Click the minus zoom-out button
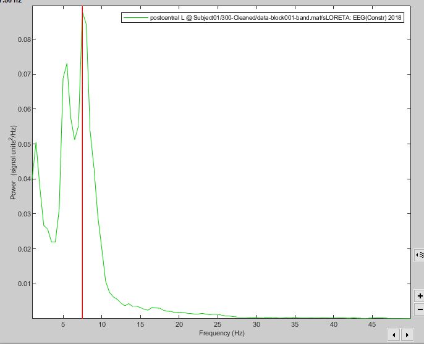The width and height of the screenshot is (424, 344). (420, 309)
